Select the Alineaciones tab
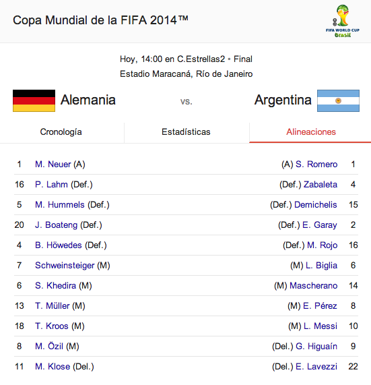This screenshot has height=385, width=371. (310, 132)
